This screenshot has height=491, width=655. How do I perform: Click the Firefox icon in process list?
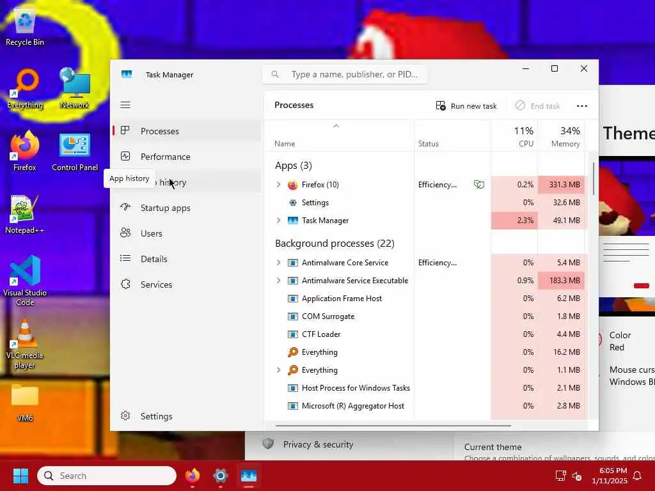tap(293, 185)
